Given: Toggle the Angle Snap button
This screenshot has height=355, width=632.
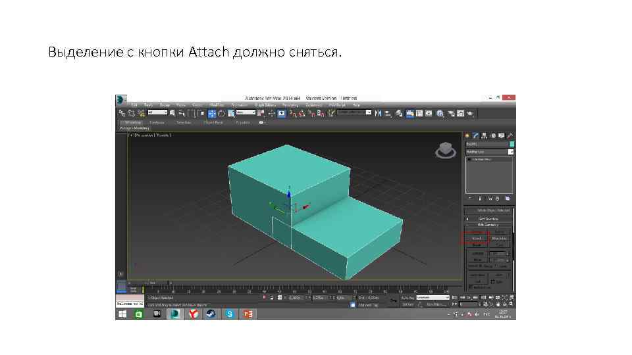Looking at the screenshot, I should pyautogui.click(x=302, y=114).
